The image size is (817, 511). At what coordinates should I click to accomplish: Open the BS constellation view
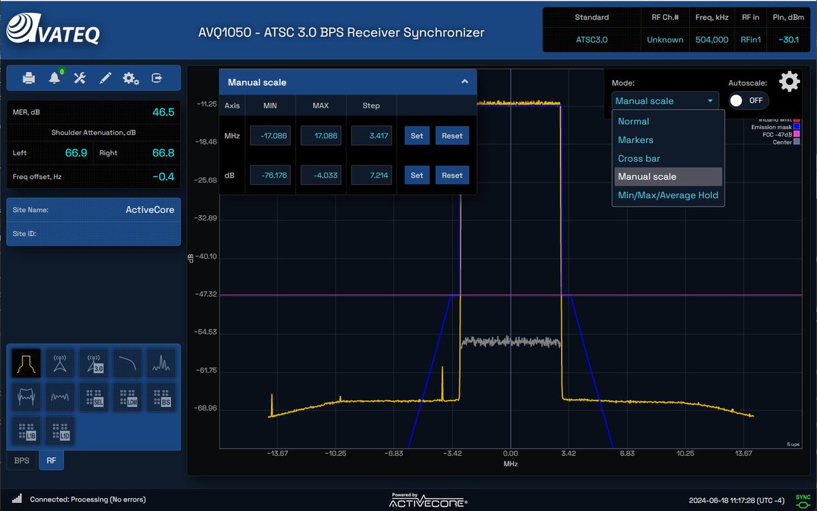(161, 397)
